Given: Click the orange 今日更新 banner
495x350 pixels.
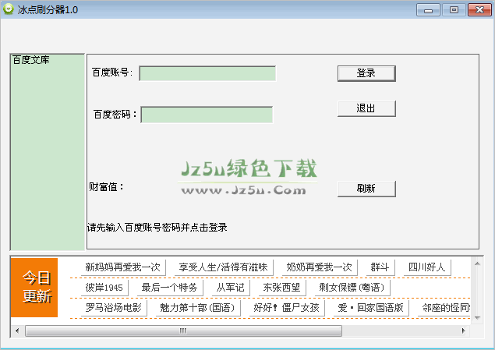Looking at the screenshot, I should (x=34, y=288).
